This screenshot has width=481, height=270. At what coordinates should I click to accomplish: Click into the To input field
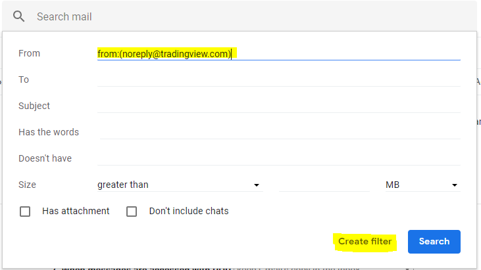(278, 79)
